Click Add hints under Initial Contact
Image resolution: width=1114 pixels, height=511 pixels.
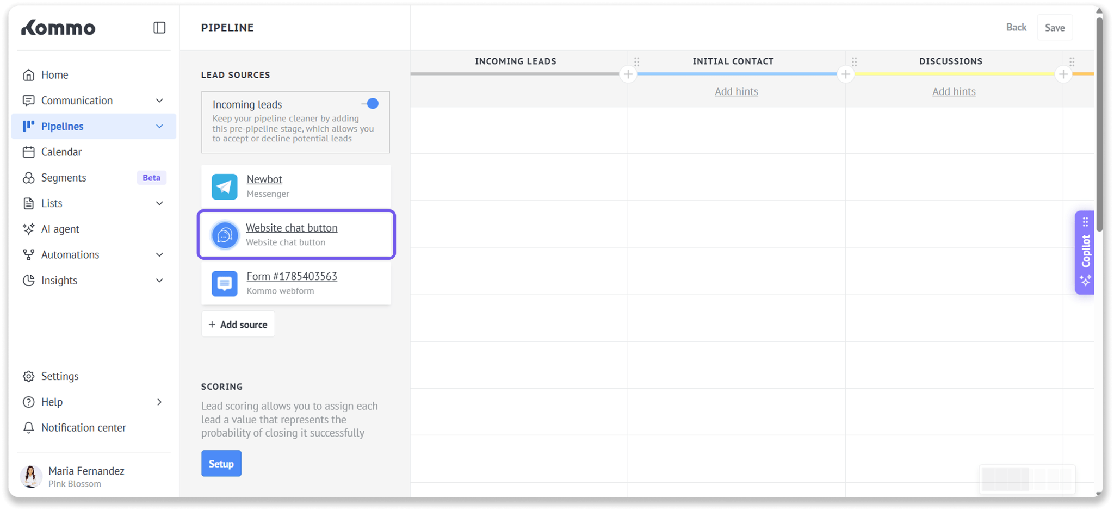(737, 91)
